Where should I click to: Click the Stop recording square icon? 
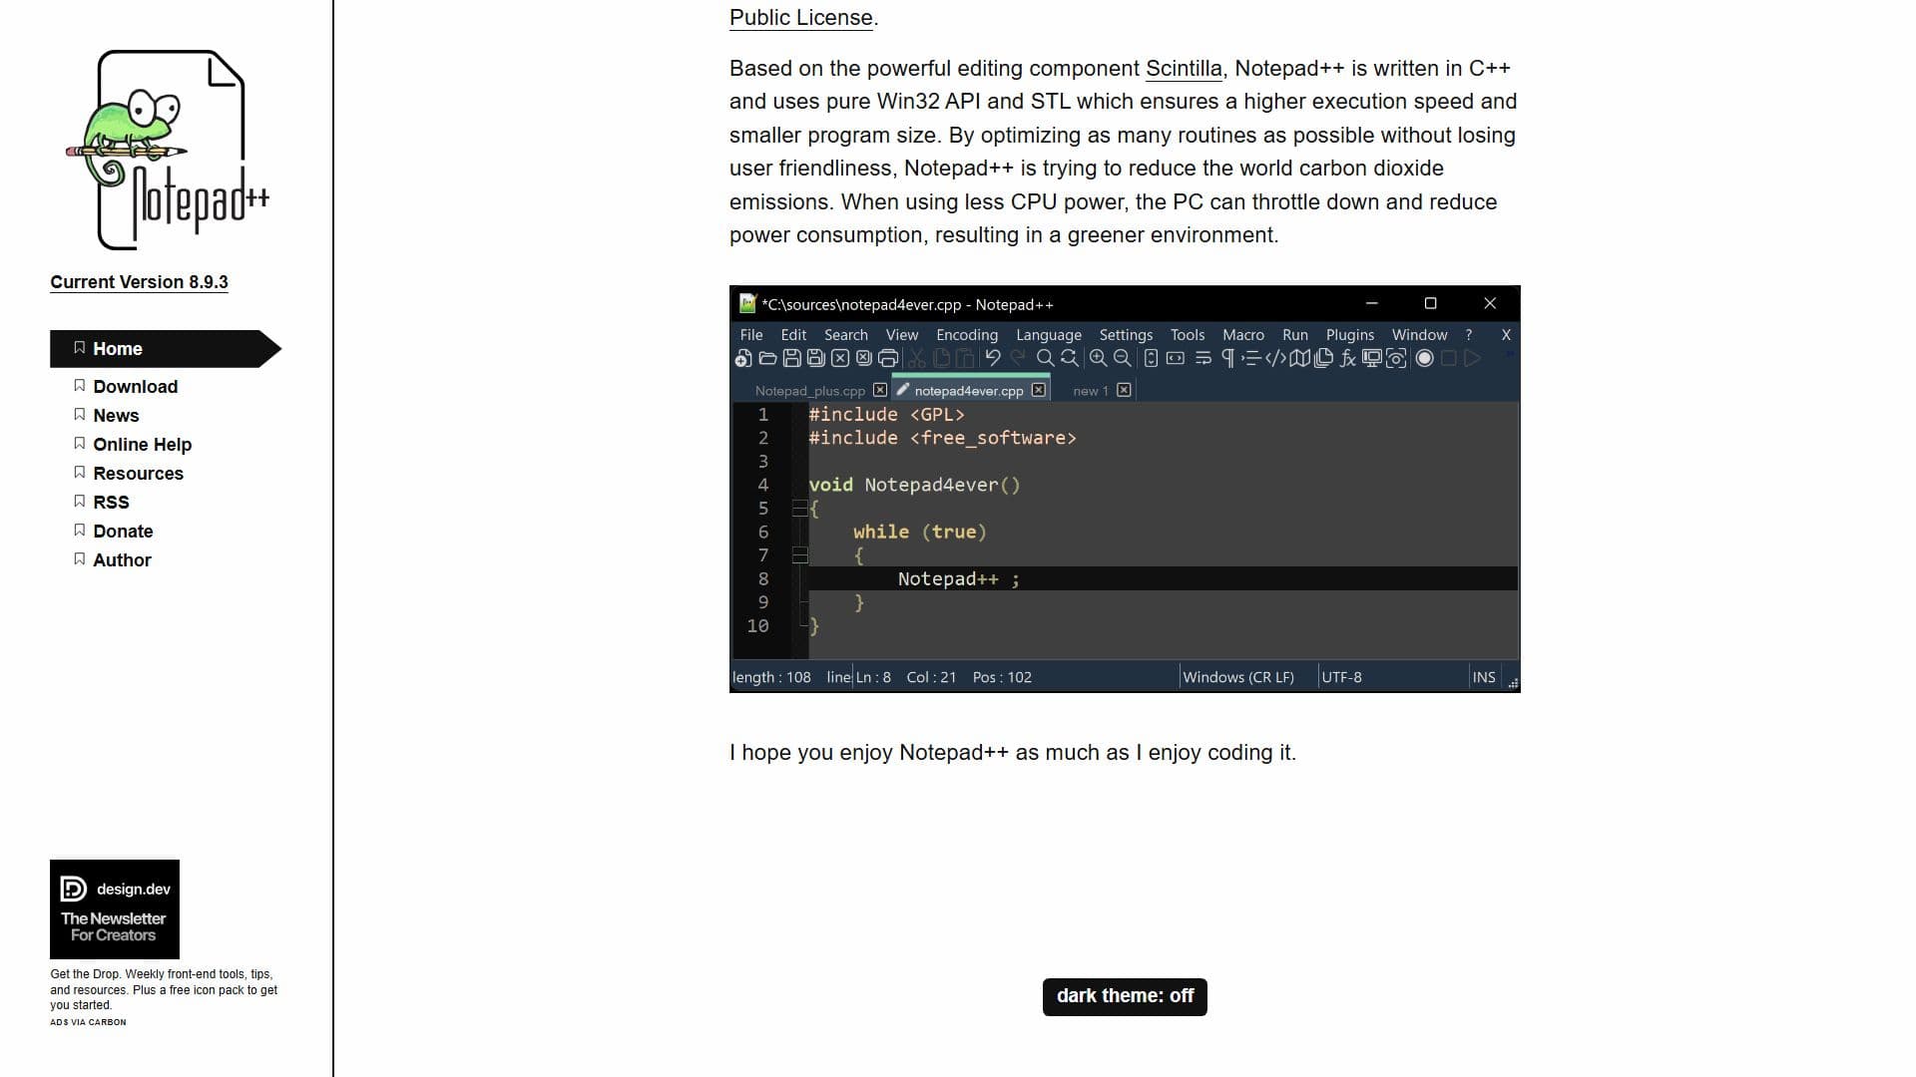(1448, 358)
